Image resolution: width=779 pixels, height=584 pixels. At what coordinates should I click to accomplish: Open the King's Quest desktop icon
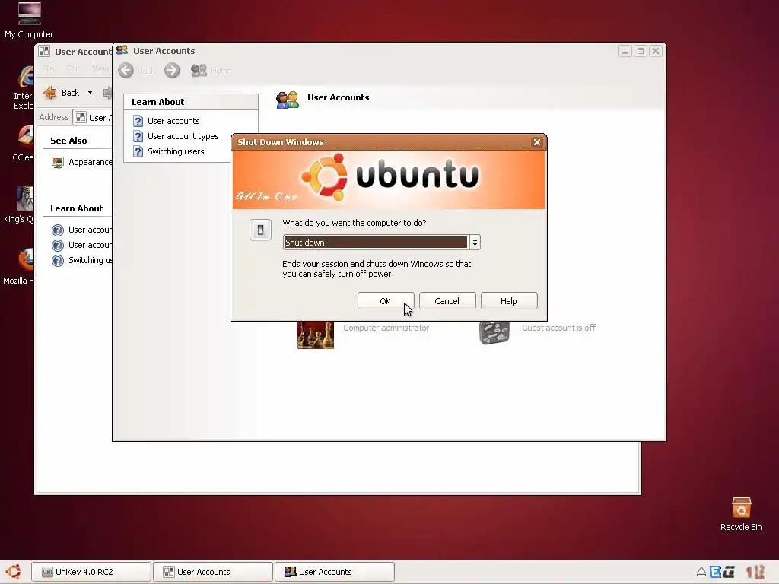20,205
